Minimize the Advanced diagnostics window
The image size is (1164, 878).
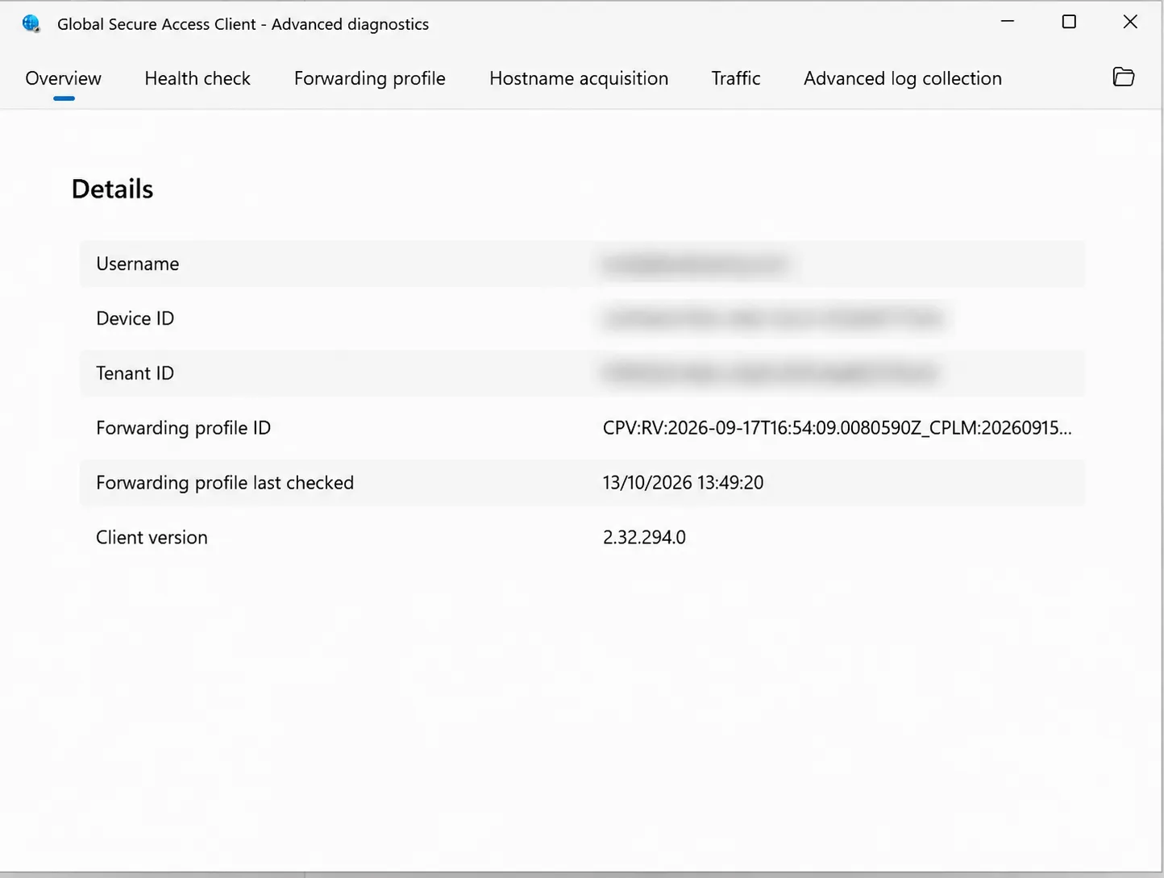[x=1008, y=22]
